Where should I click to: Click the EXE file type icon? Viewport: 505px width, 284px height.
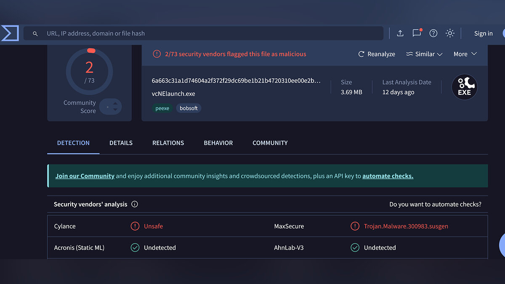pos(464,87)
